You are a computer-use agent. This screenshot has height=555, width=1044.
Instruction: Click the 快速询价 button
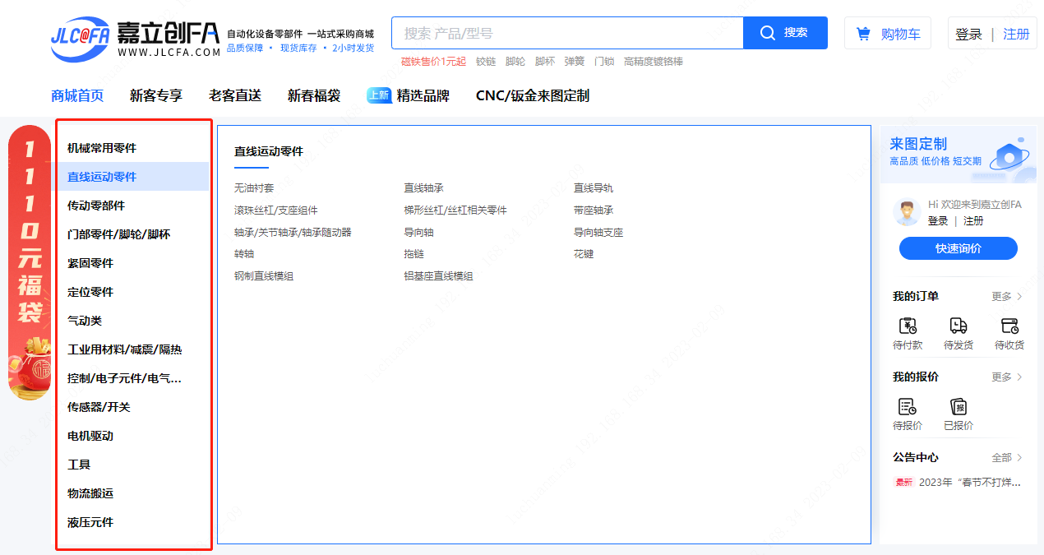point(958,248)
